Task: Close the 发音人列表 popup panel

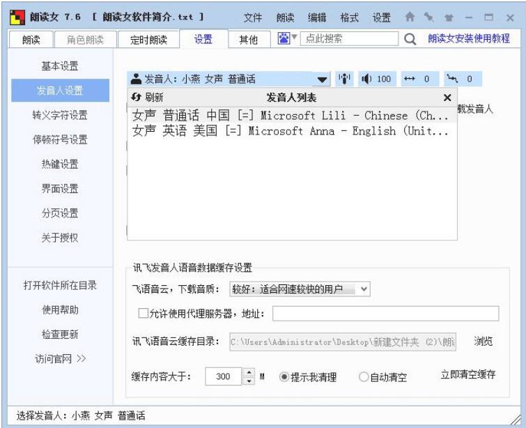Action: coord(447,98)
